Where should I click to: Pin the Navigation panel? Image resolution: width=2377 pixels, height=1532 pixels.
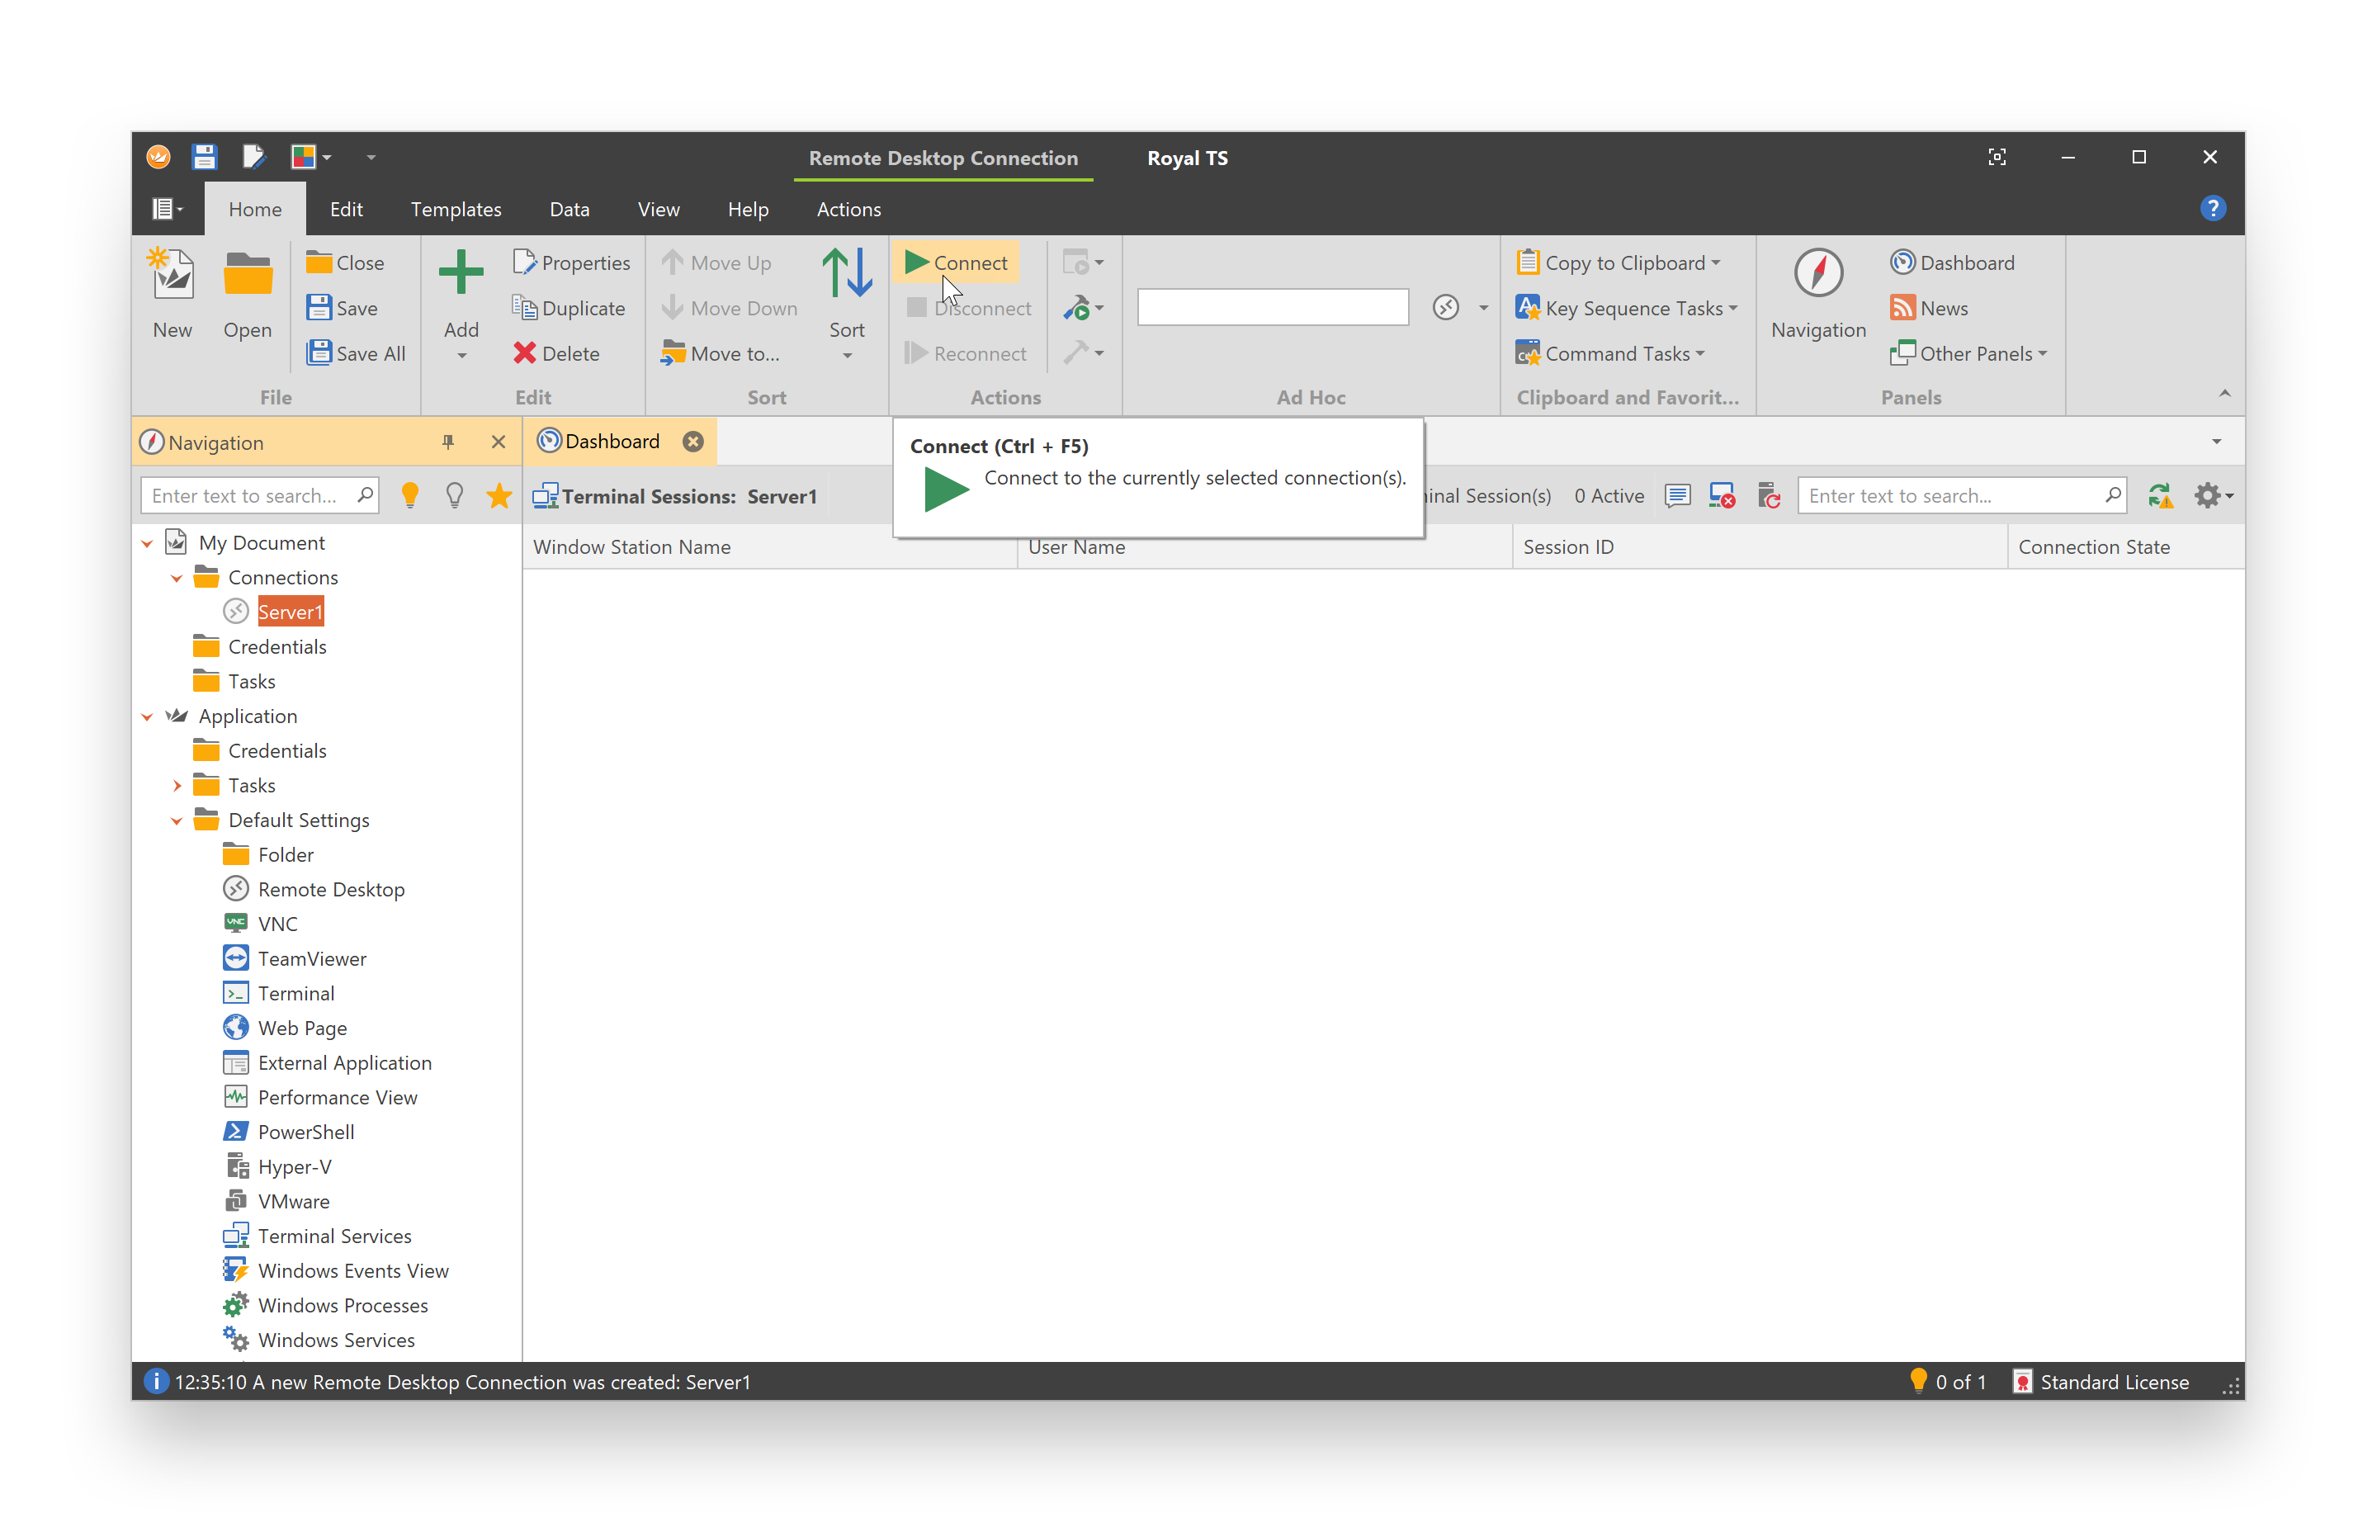tap(447, 442)
